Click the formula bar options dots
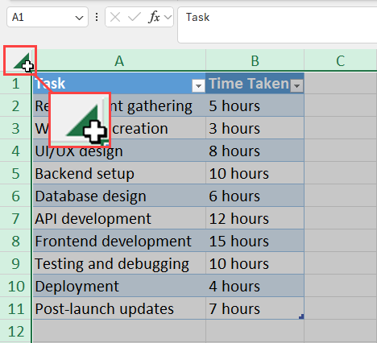 tap(97, 18)
